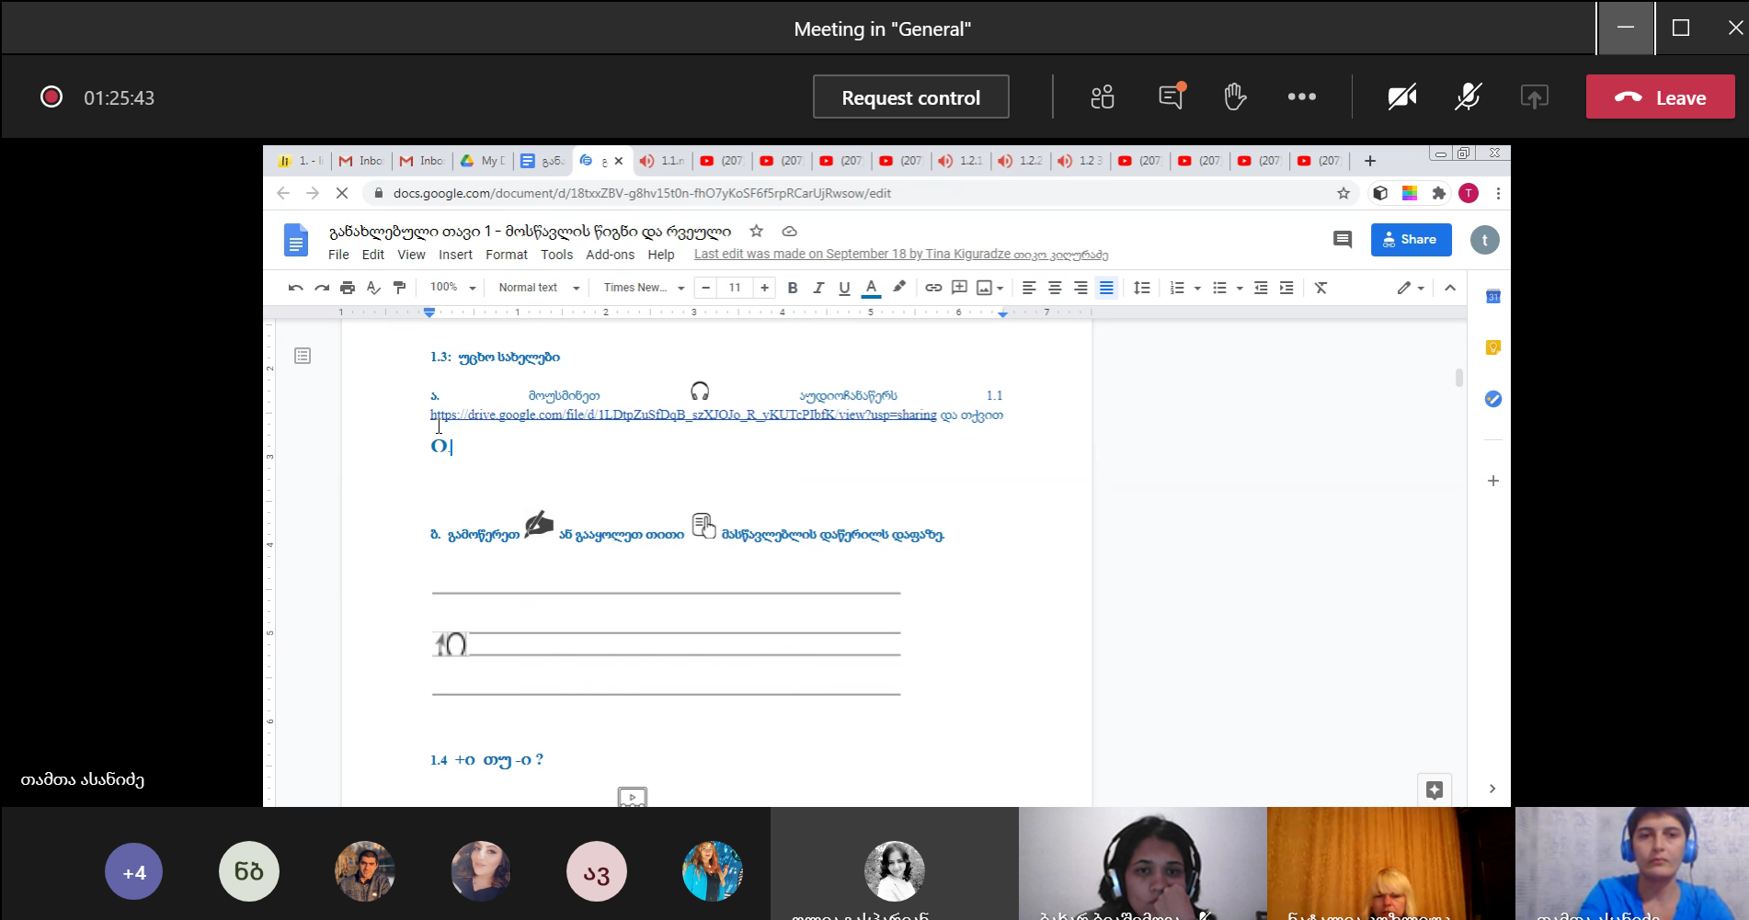The height and width of the screenshot is (920, 1749).
Task: Open the Normal text style dropdown
Action: [539, 288]
